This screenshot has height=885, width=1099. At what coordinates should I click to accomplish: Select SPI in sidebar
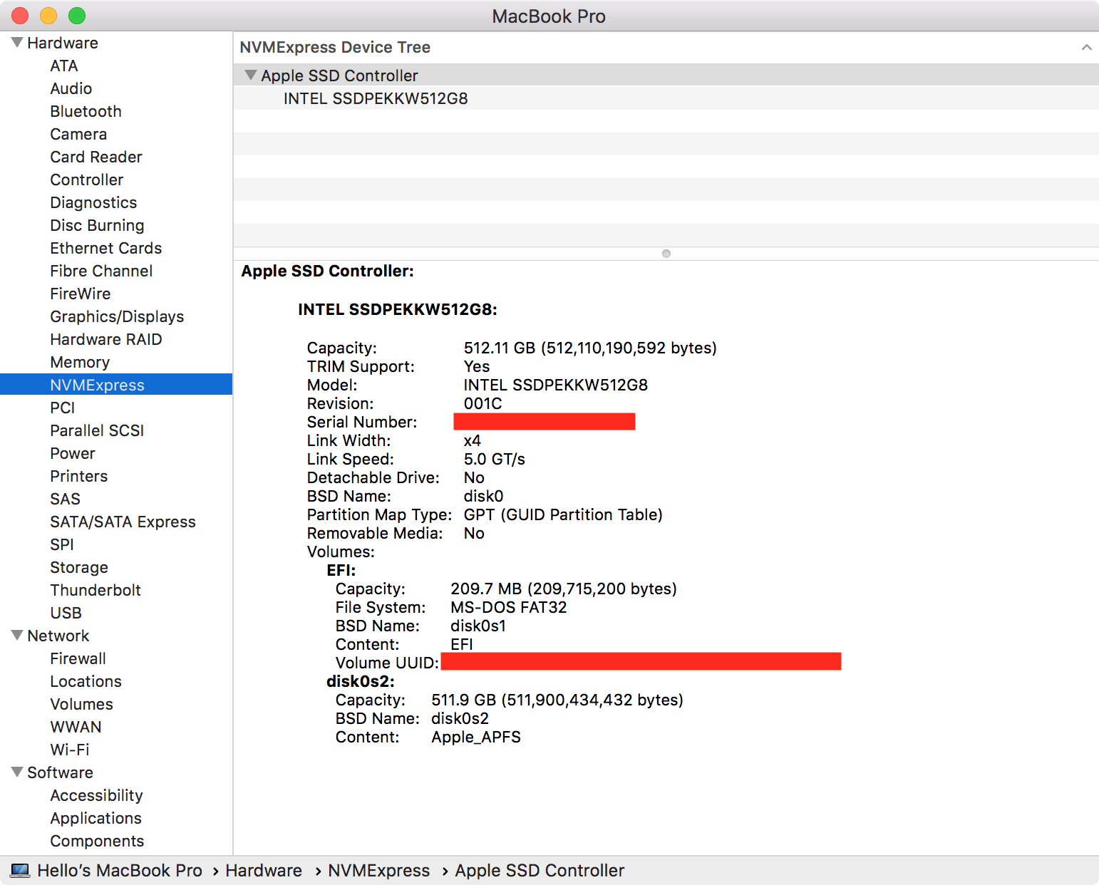point(61,544)
